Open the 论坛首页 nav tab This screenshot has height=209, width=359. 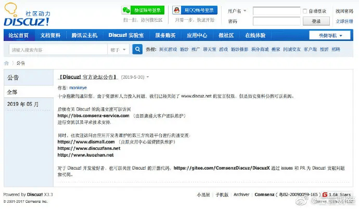click(x=19, y=35)
